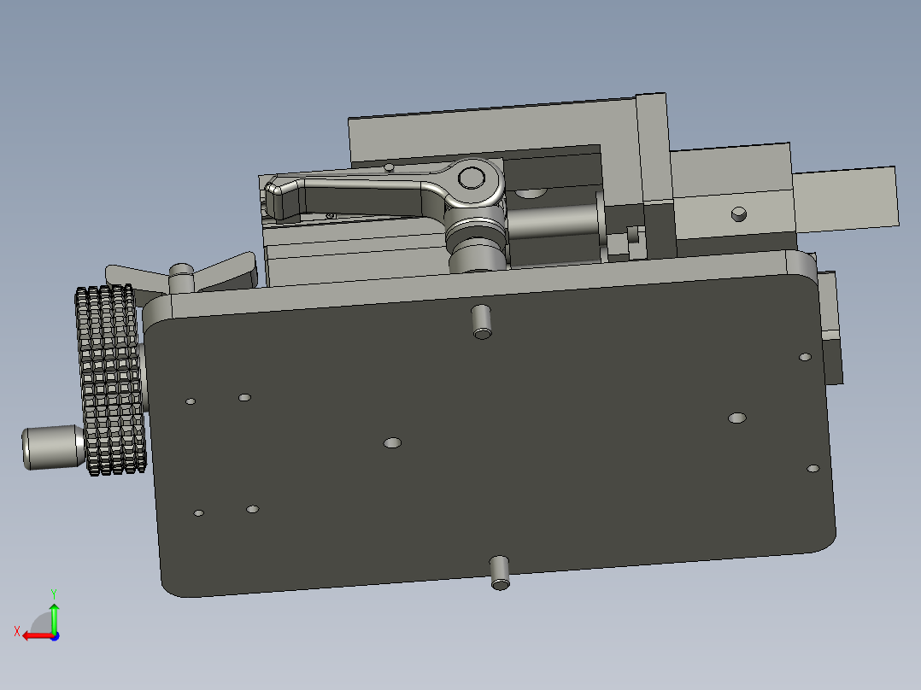Pick the cylindrical crank handle on the handwheel
Image resolution: width=921 pixels, height=690 pixels.
[x=53, y=447]
